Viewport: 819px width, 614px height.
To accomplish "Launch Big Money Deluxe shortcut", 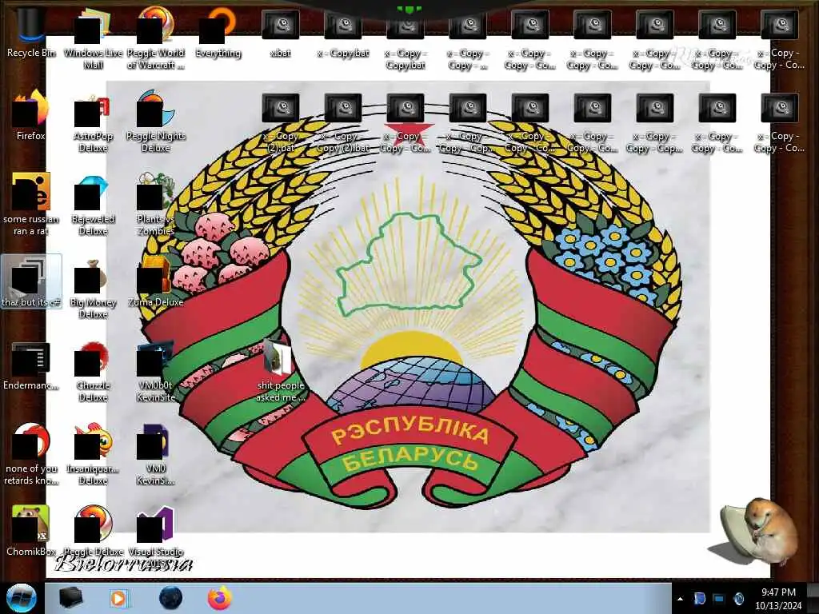I will pos(93,287).
